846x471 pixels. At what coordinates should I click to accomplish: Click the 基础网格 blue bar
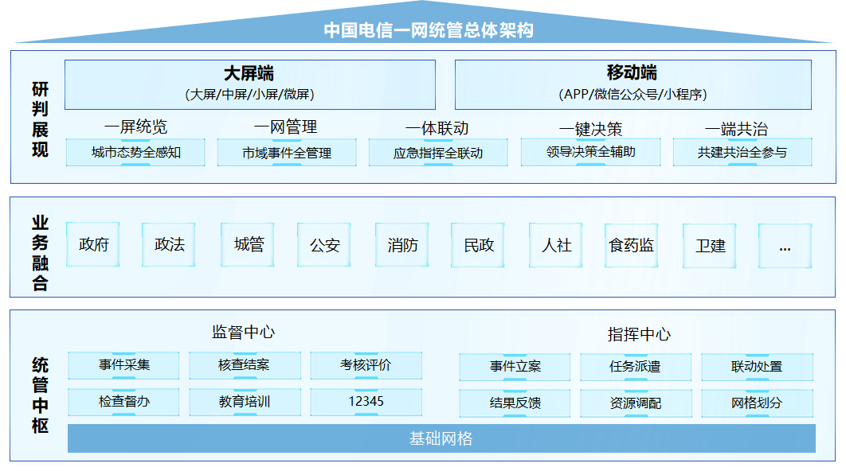pos(441,438)
